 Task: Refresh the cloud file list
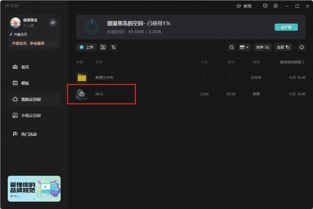pos(302,47)
